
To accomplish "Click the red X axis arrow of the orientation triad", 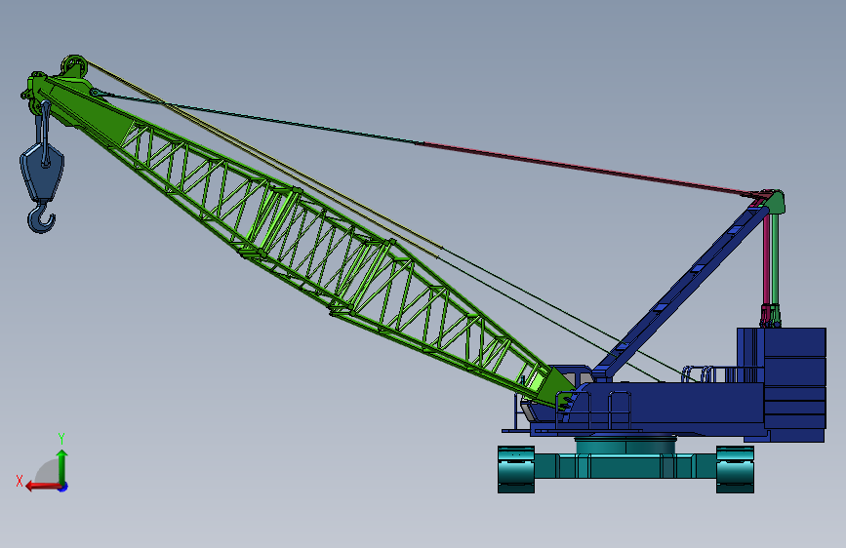I will pos(42,486).
